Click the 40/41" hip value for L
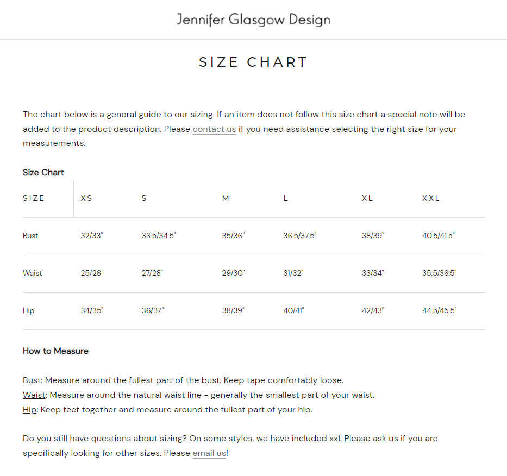The image size is (507, 476). click(x=293, y=310)
